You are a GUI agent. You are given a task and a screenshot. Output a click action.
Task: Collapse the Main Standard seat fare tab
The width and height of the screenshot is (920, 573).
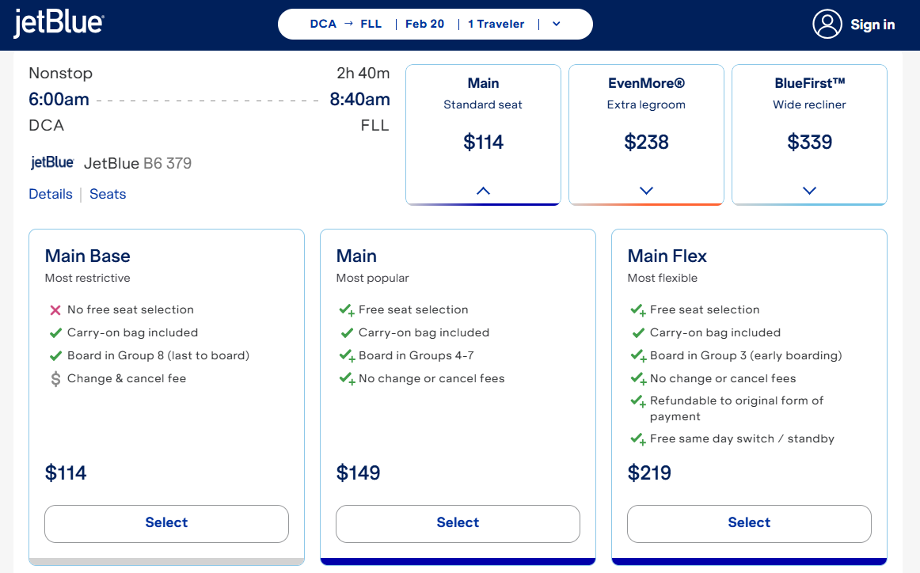click(484, 135)
